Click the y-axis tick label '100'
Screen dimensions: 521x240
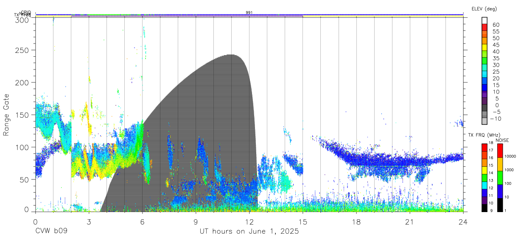22,147
